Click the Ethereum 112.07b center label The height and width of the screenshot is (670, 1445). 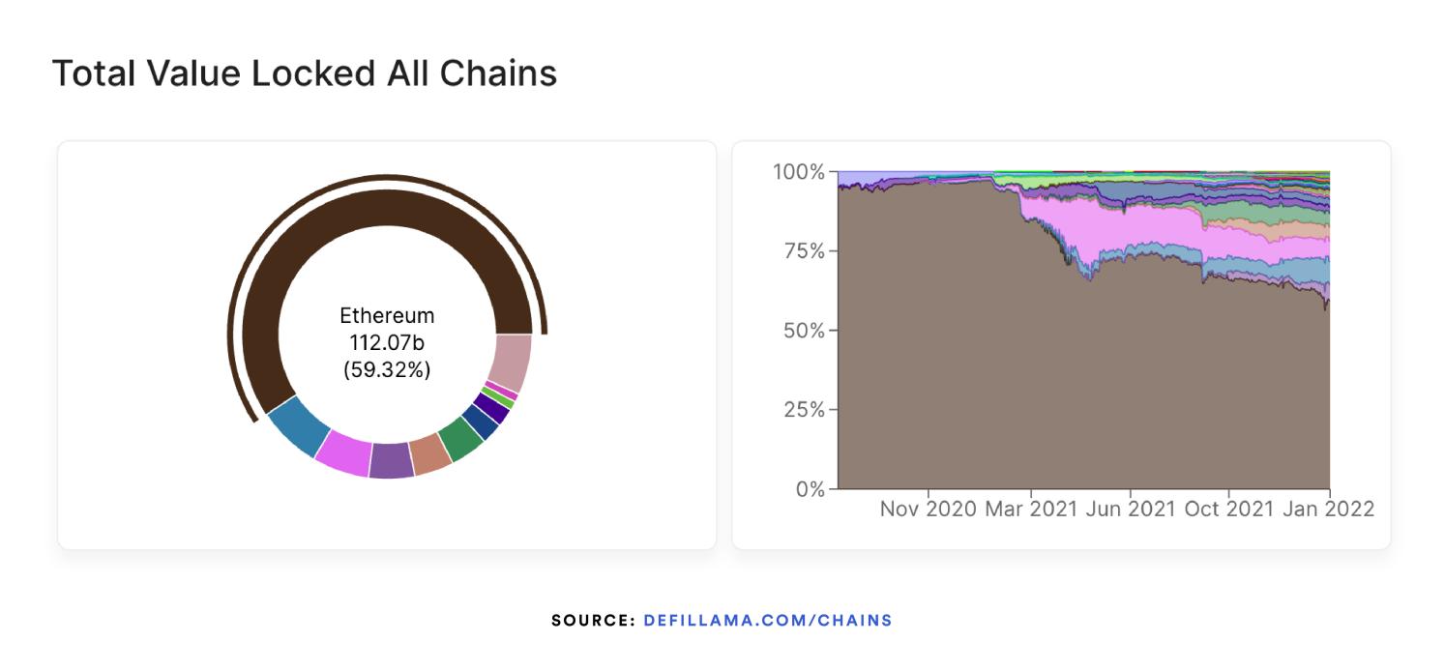click(x=387, y=342)
